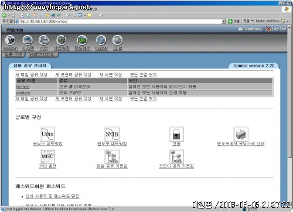Click 모든 연결 보기 above the shares table

[144, 75]
